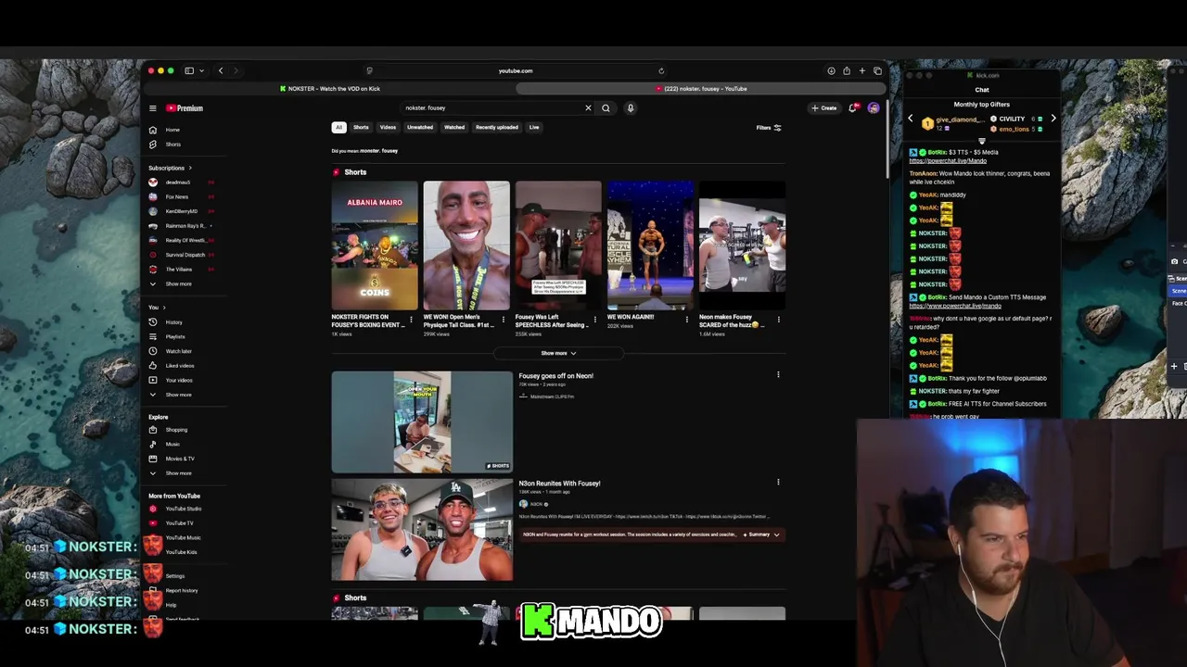The image size is (1187, 667).
Task: Select the Unwatched filter chip
Action: pos(420,128)
